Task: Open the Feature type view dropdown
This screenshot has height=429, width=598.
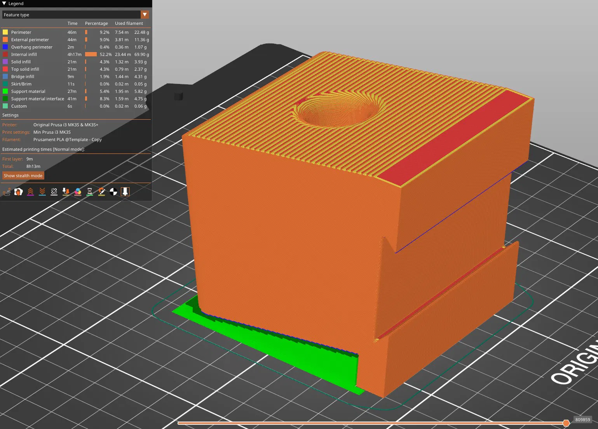Action: pos(76,15)
